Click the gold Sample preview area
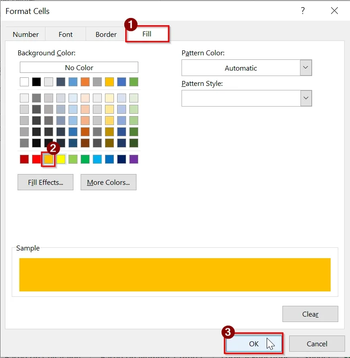Screen dimensions: 350x358 click(x=175, y=275)
